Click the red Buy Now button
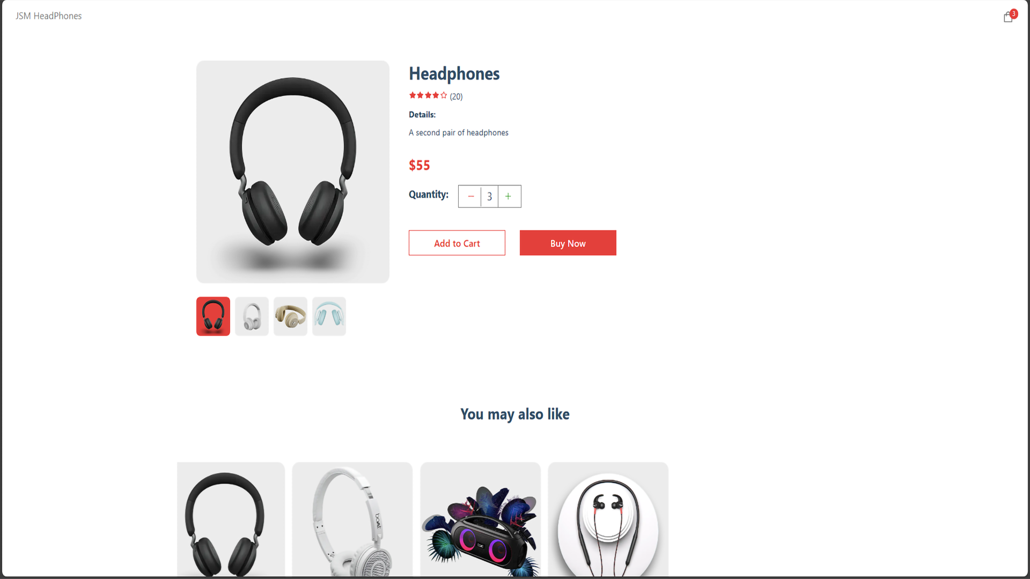The height and width of the screenshot is (579, 1030). click(568, 243)
